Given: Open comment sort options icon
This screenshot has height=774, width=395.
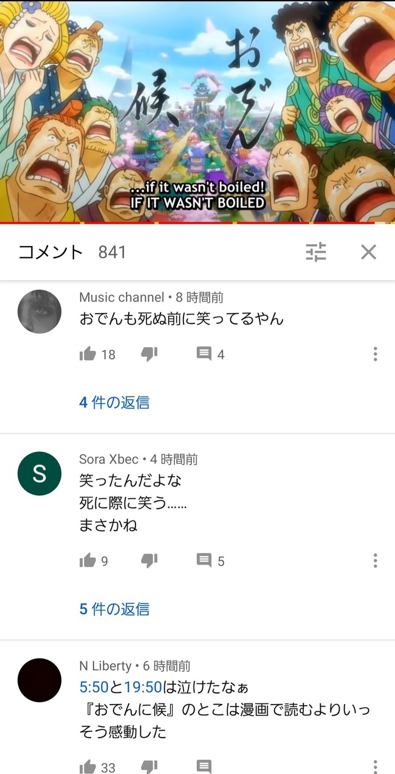Looking at the screenshot, I should tap(316, 252).
